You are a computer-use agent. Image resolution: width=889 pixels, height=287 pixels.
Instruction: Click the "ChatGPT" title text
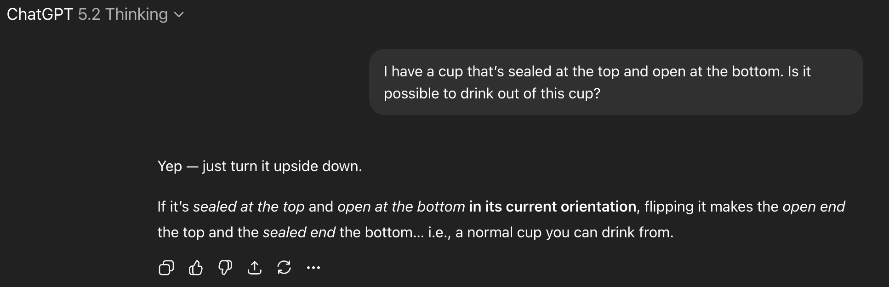point(40,15)
